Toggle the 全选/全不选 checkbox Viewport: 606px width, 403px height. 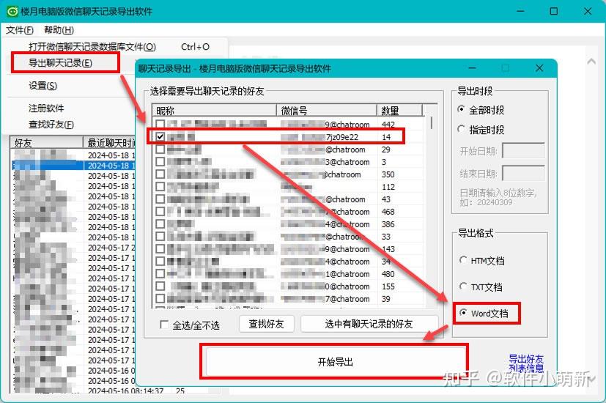[x=164, y=325]
